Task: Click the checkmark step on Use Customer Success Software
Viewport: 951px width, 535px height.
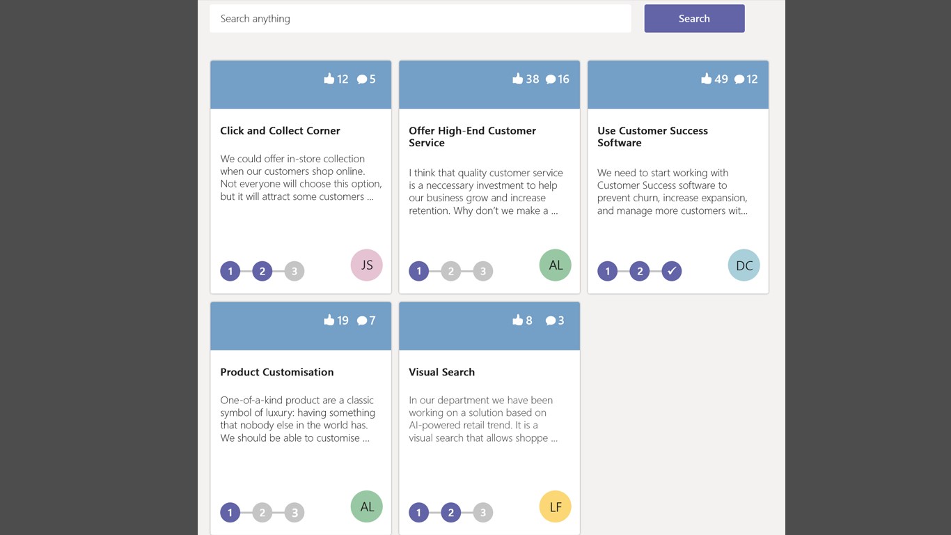Action: [x=671, y=271]
